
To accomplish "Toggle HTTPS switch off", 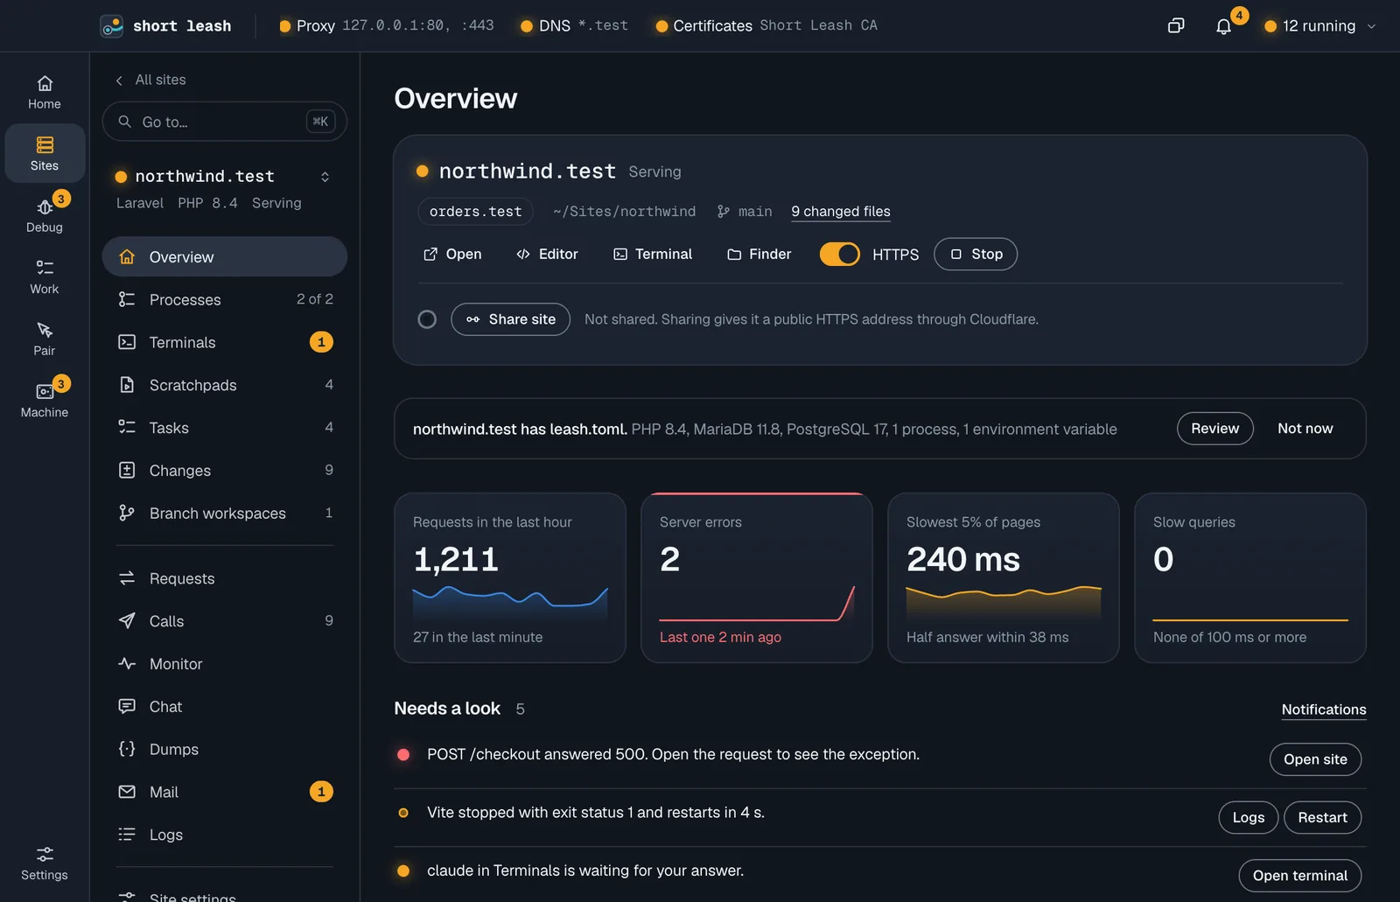I will [840, 254].
